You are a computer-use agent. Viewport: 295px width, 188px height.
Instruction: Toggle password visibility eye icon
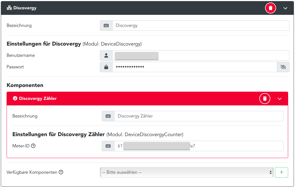coord(283,67)
